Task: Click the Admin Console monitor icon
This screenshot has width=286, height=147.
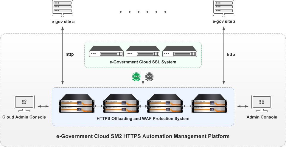Action: click(x=262, y=103)
